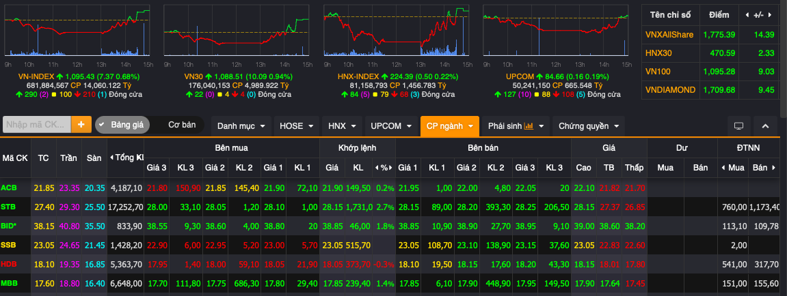The height and width of the screenshot is (296, 787).
Task: Click the Tên chỉ số header
Action: click(671, 15)
